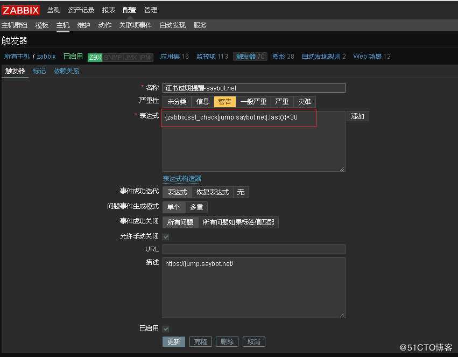
Task: Open 触发器 70 link
Action: pos(250,57)
